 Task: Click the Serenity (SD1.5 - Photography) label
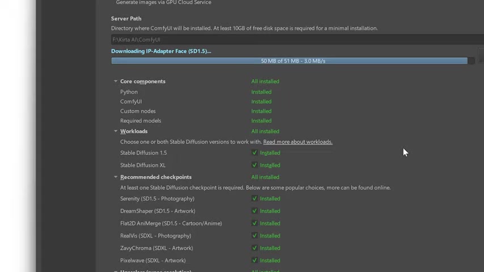(157, 198)
